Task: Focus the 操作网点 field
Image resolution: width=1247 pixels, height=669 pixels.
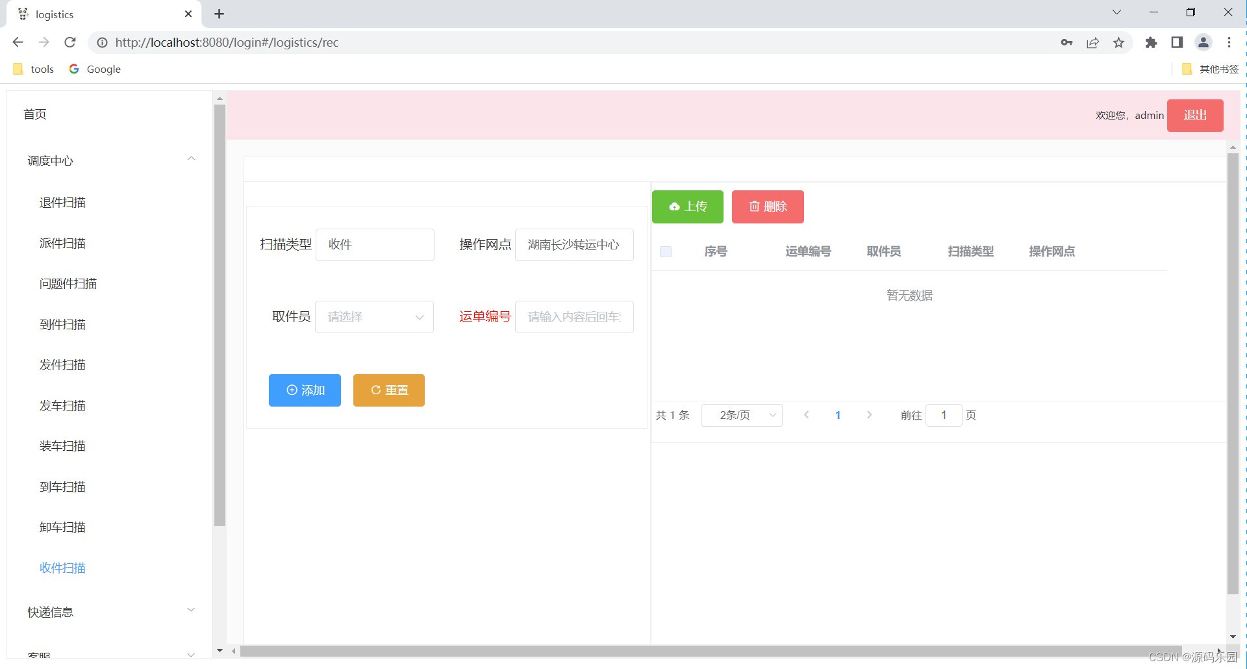Action: coord(574,245)
